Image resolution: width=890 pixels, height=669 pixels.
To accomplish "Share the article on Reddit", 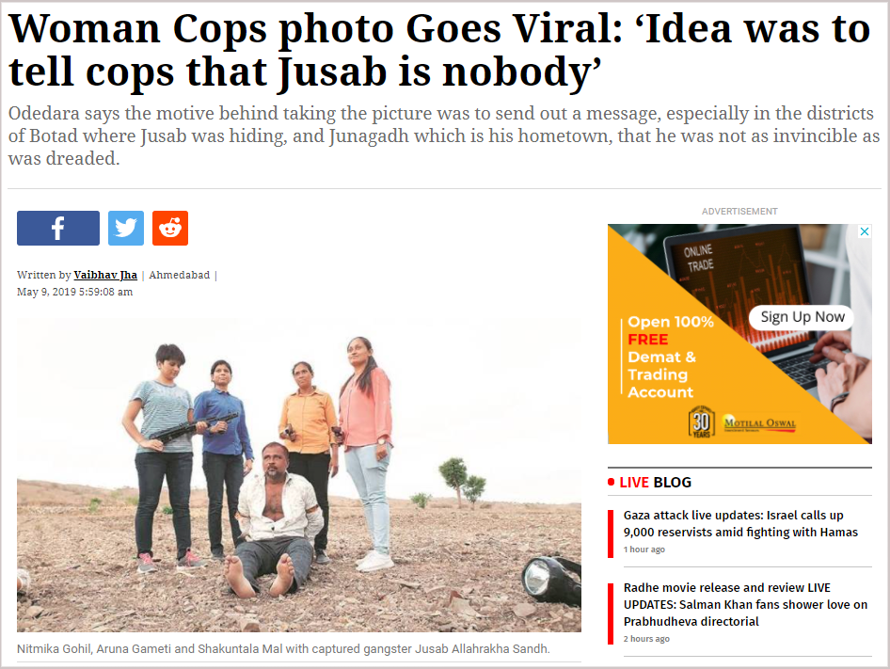I will [x=170, y=229].
